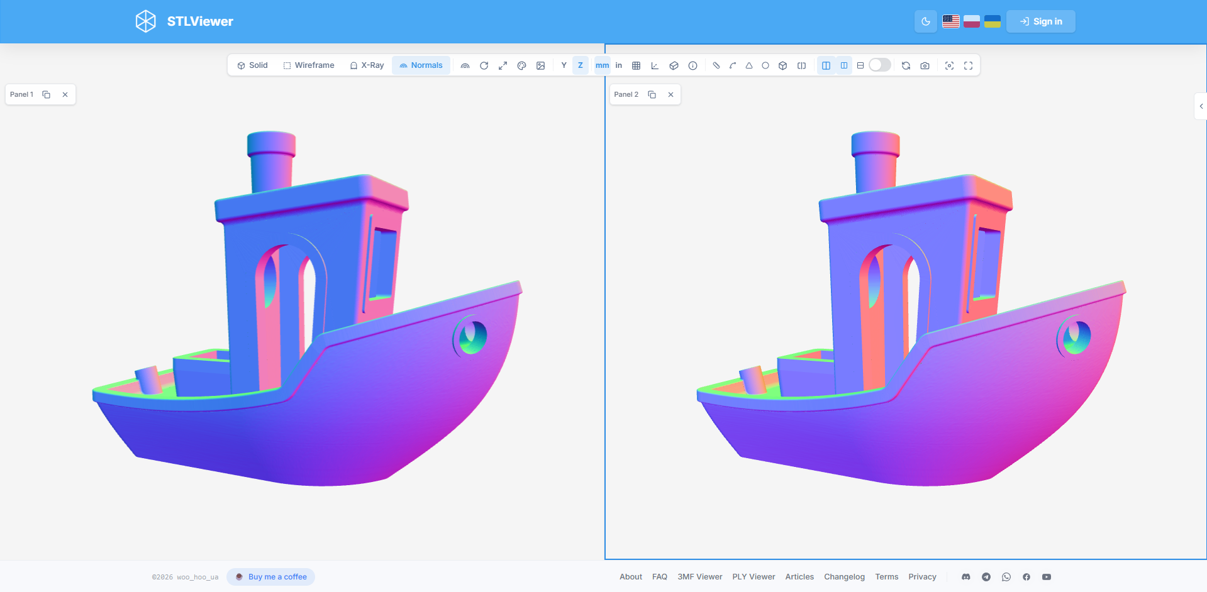Viewport: 1207px width, 592px height.
Task: Select the circle measurement tool
Action: click(765, 65)
